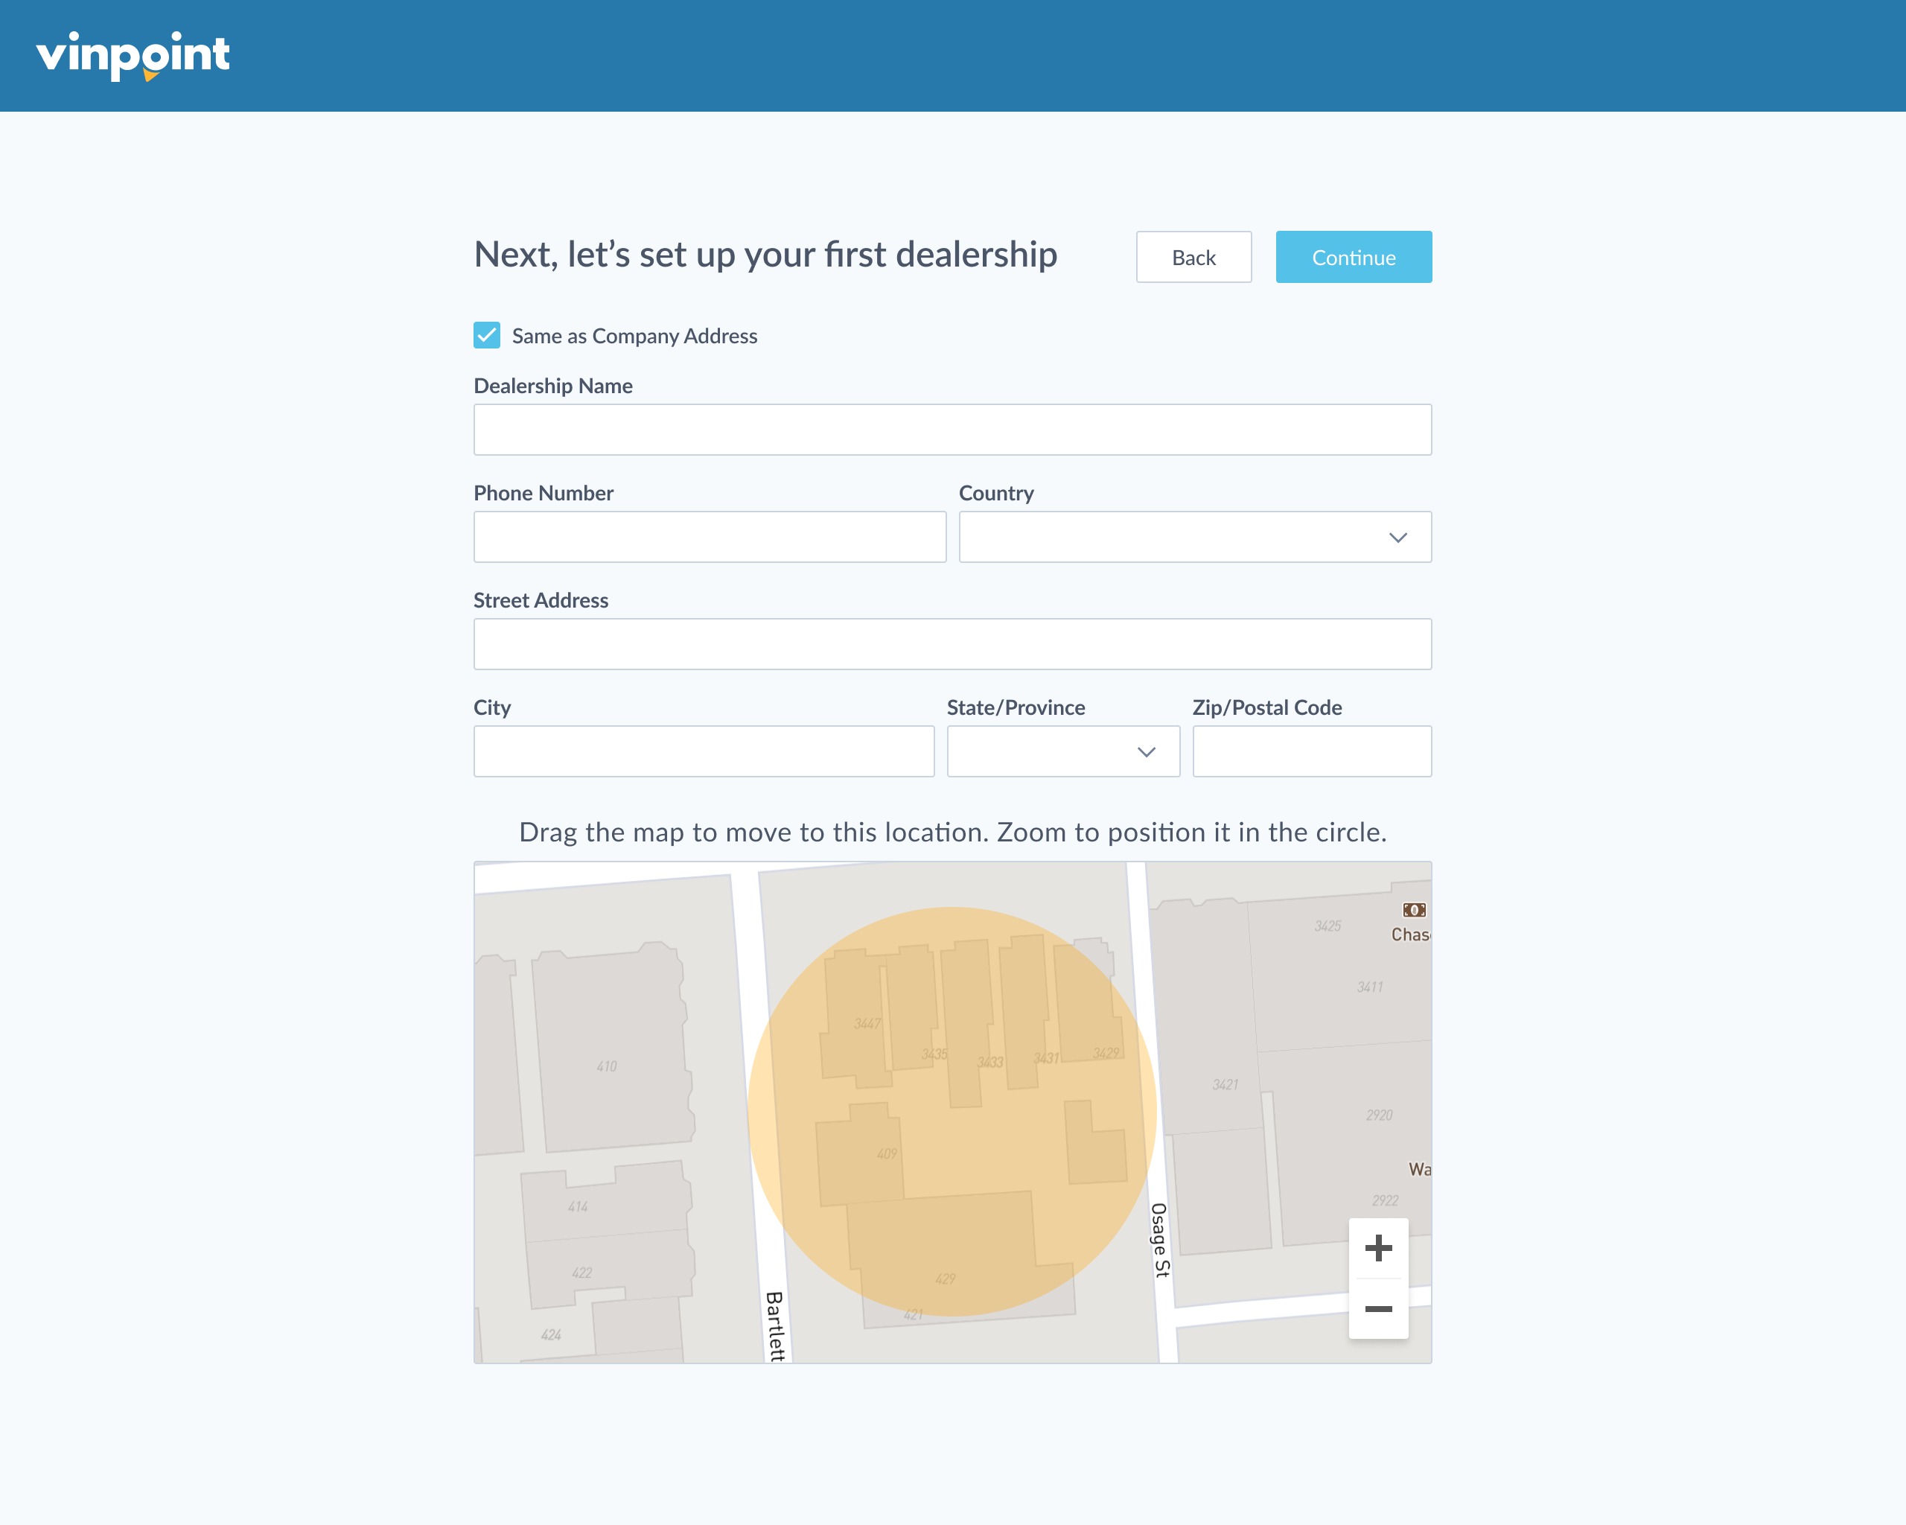Viewport: 1906px width, 1525px height.
Task: Click the checkmark icon beside Same as Company Address
Action: click(x=486, y=336)
